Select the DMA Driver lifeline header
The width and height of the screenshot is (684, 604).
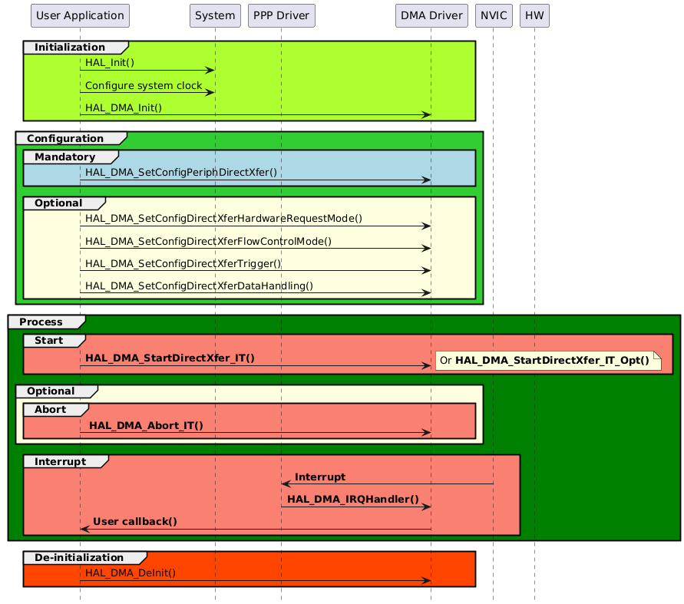click(431, 15)
